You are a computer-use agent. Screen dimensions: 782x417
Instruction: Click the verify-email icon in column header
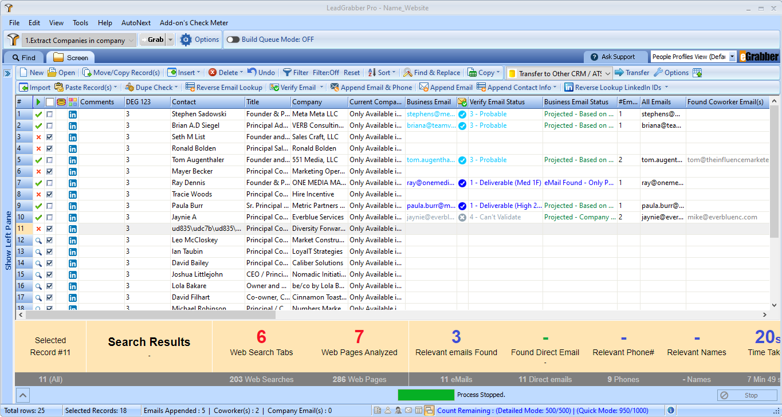click(462, 102)
